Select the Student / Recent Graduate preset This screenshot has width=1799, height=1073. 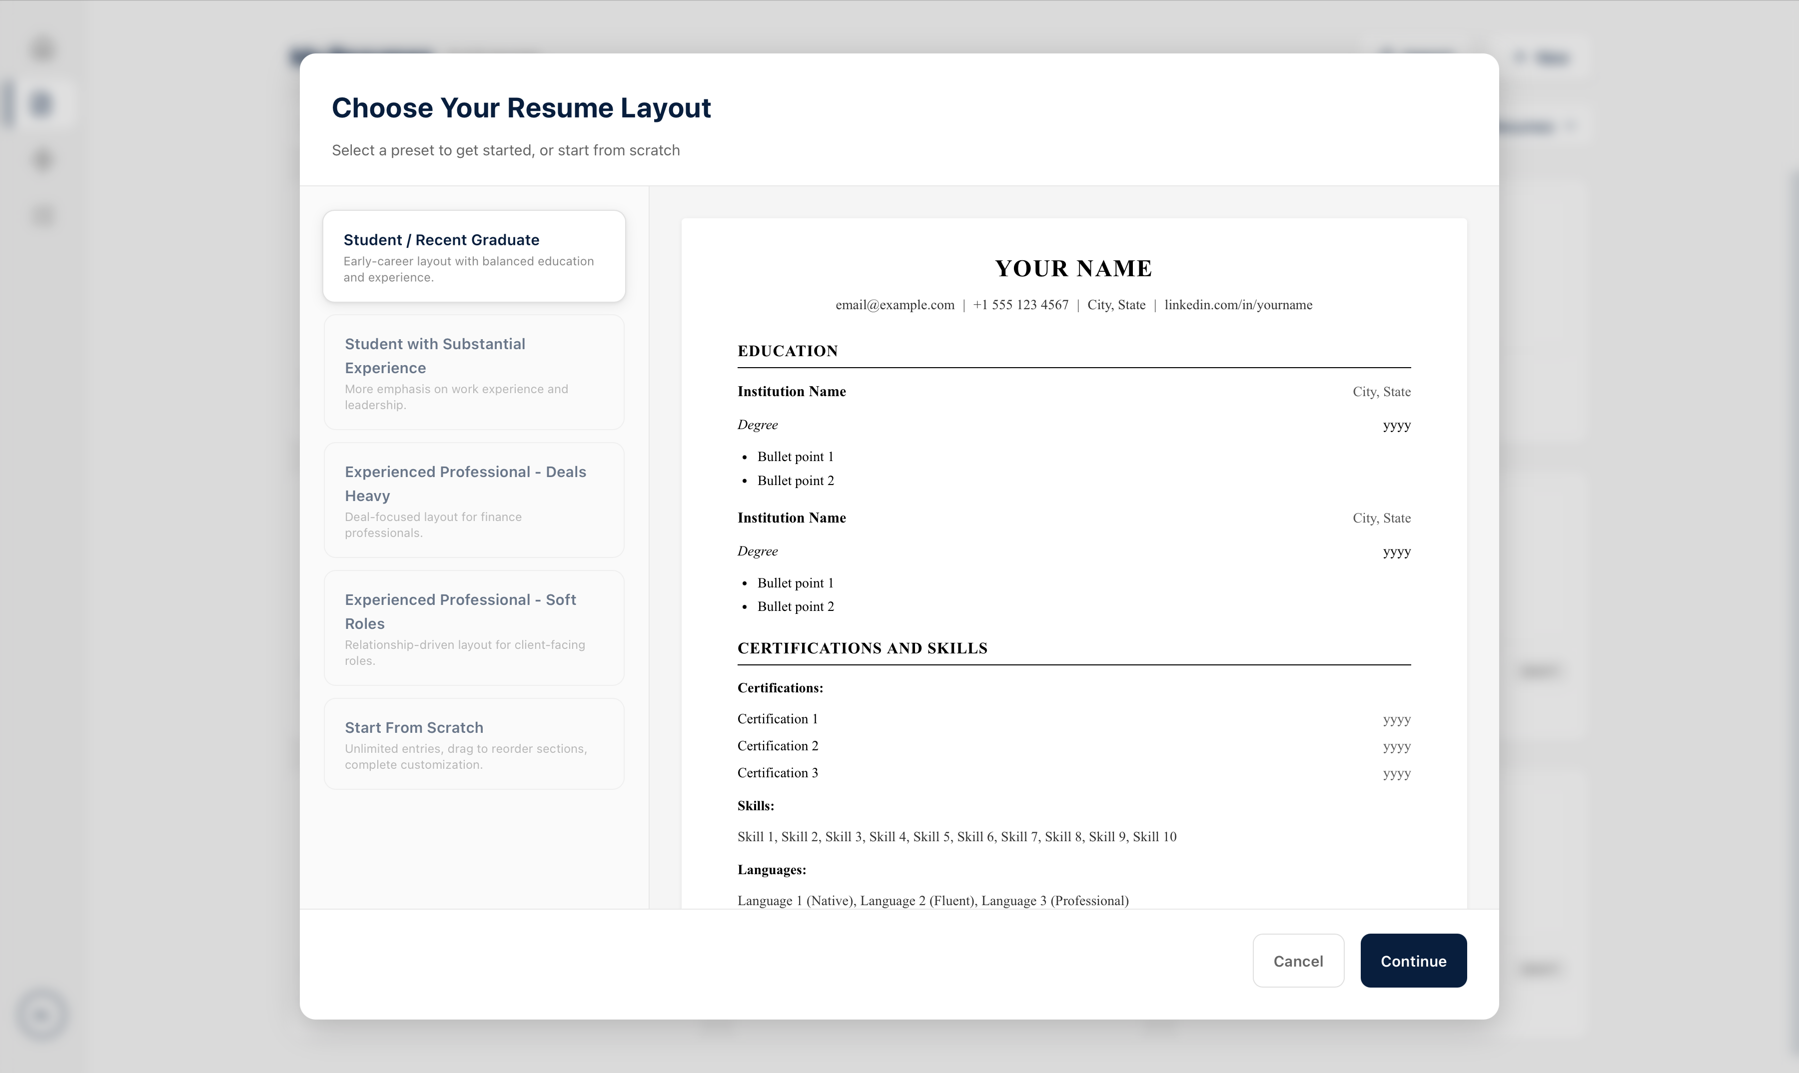(474, 256)
